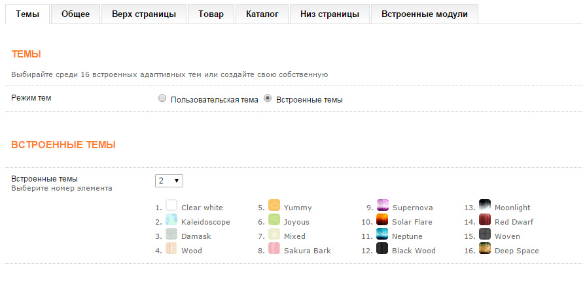The image size is (585, 284).
Task: Pick the Deep Space theme icon
Action: 485,249
